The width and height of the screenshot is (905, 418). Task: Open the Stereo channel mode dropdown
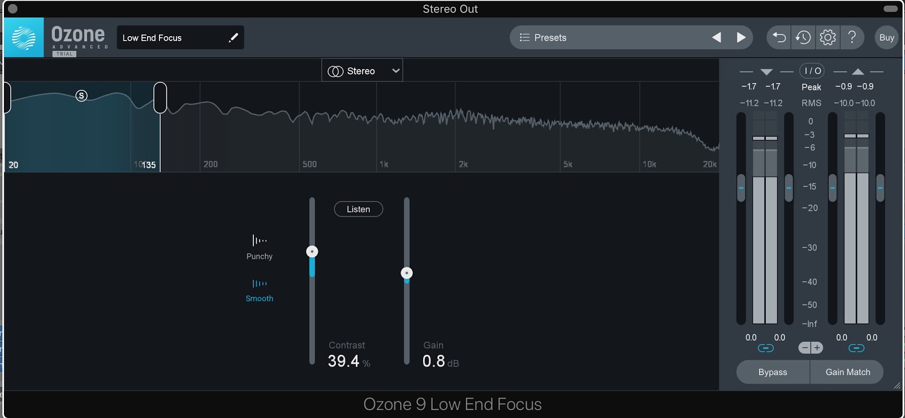(x=362, y=71)
